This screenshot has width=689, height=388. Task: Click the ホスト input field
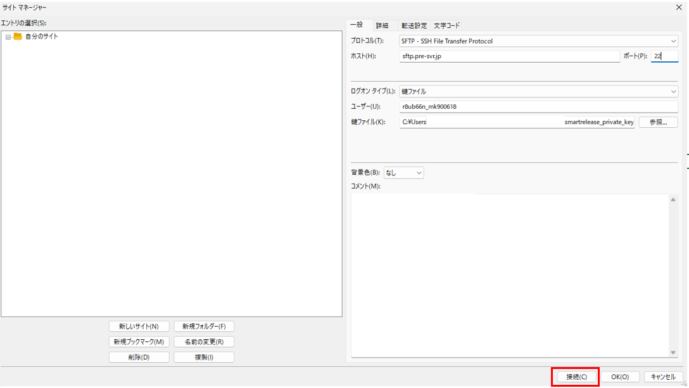pyautogui.click(x=510, y=56)
